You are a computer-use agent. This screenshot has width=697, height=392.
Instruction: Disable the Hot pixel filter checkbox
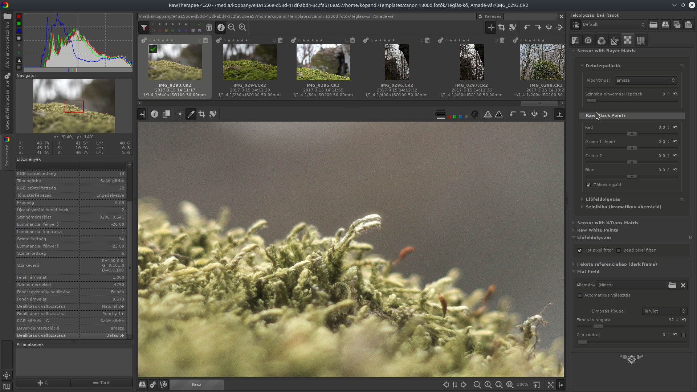tap(580, 250)
